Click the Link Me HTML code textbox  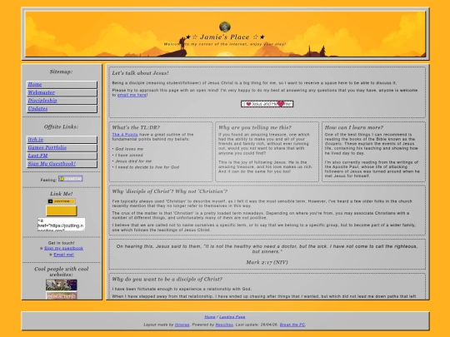62,225
